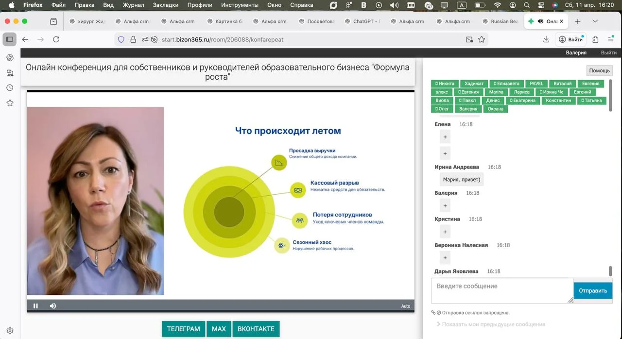Go back to the previous page
622x339 pixels.
(25, 39)
